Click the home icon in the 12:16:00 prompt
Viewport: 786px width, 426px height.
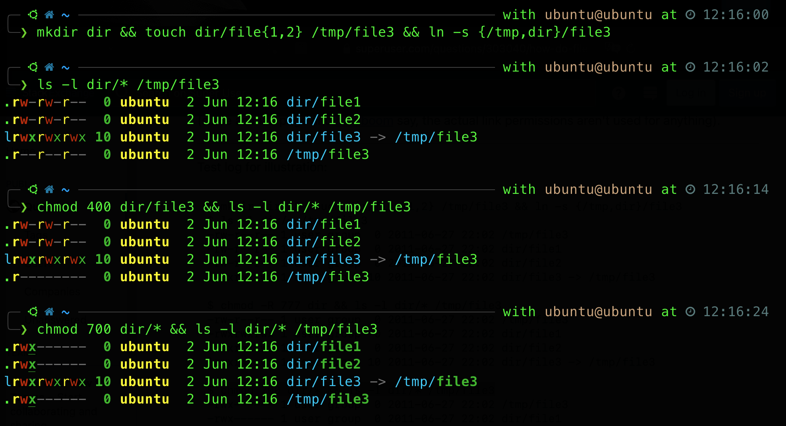49,15
